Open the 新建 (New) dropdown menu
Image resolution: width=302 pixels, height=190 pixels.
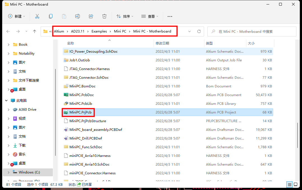click(x=17, y=16)
